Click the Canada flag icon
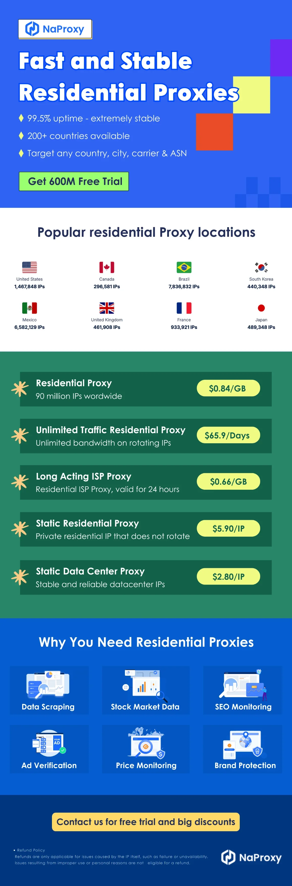The width and height of the screenshot is (292, 886). pos(106,267)
